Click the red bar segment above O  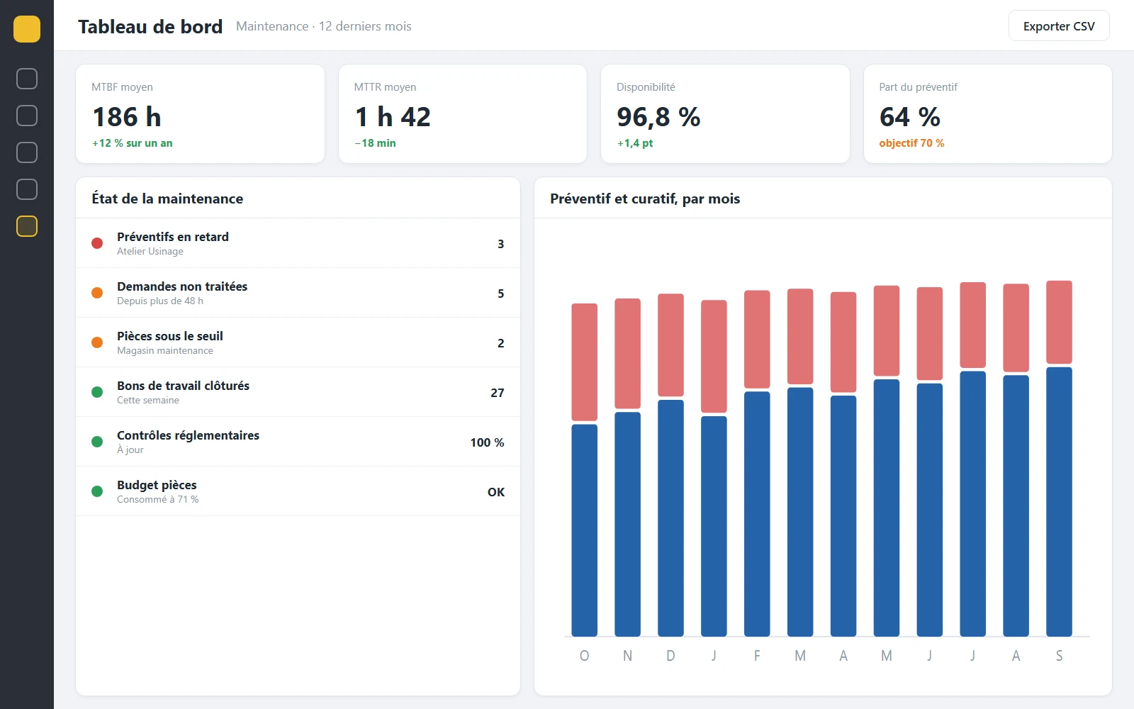coord(585,362)
